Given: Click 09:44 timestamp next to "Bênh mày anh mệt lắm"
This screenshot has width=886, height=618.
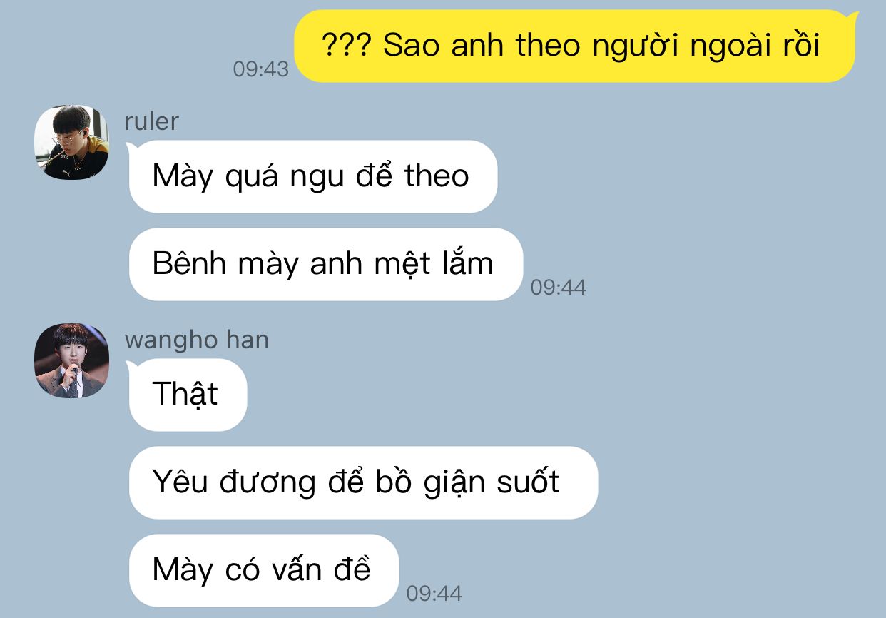Looking at the screenshot, I should tap(559, 288).
